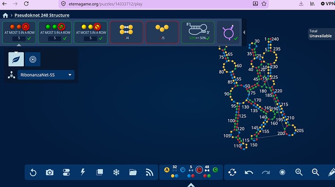Screen dimensions: 335x187
Task: Switch to target mode bullseye icon
Action: pos(33,59)
